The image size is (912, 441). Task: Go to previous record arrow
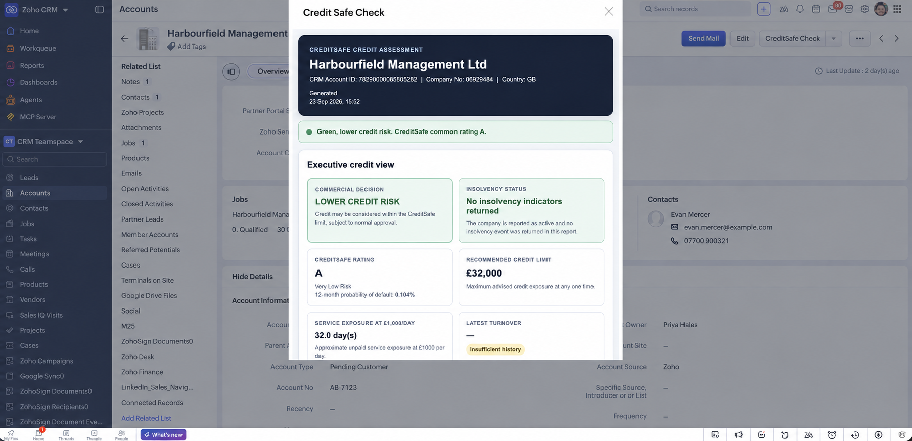click(x=881, y=38)
